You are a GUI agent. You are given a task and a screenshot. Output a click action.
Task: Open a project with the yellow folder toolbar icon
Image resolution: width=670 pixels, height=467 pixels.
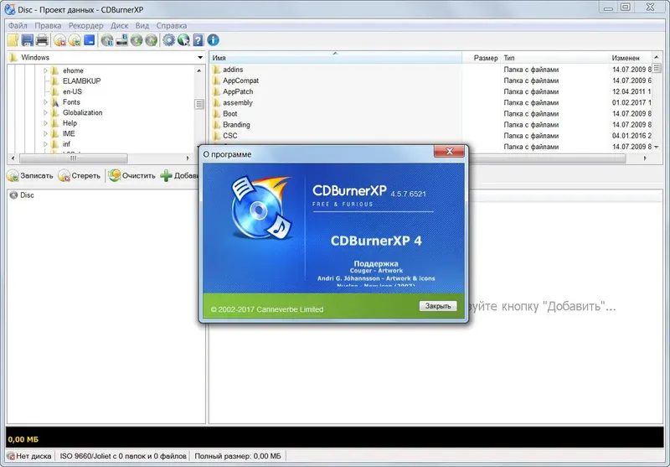pyautogui.click(x=13, y=40)
